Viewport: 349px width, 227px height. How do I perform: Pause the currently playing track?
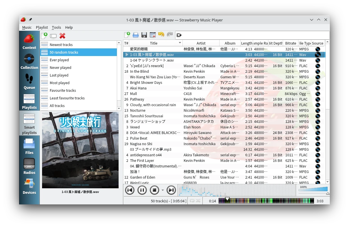pos(142,190)
